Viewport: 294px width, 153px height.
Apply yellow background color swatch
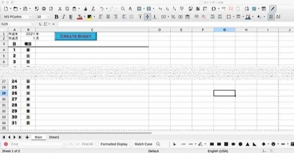[89, 17]
